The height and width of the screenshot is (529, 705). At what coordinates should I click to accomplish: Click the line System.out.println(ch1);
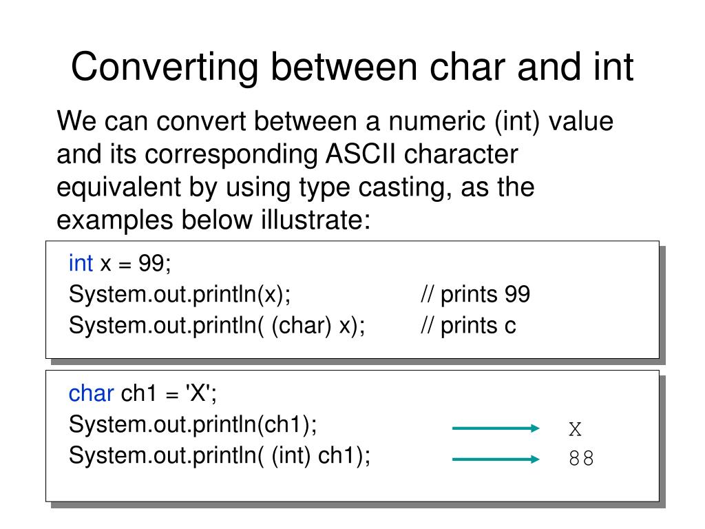[193, 424]
